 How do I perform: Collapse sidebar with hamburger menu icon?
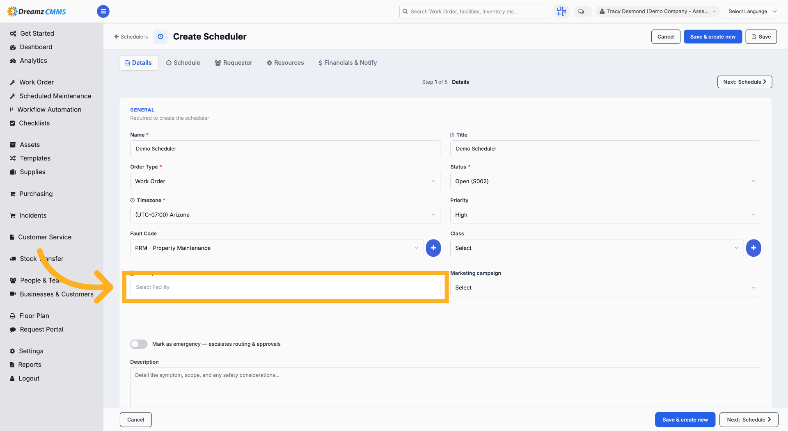pyautogui.click(x=103, y=11)
